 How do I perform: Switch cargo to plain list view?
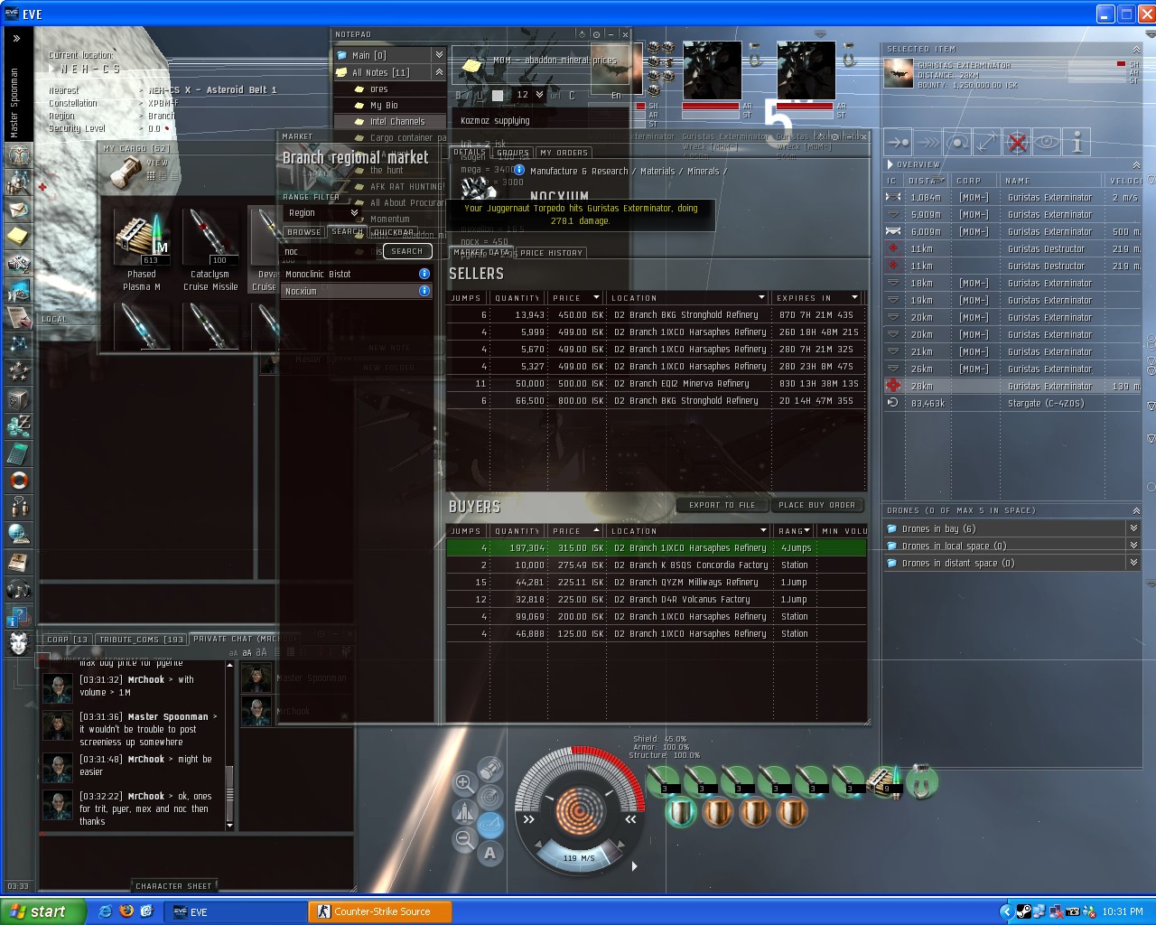[174, 176]
